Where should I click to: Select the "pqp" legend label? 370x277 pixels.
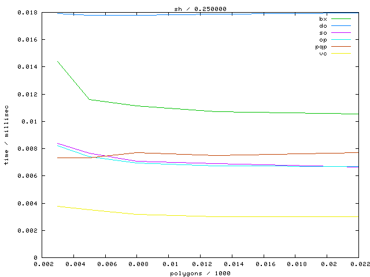pyautogui.click(x=321, y=47)
